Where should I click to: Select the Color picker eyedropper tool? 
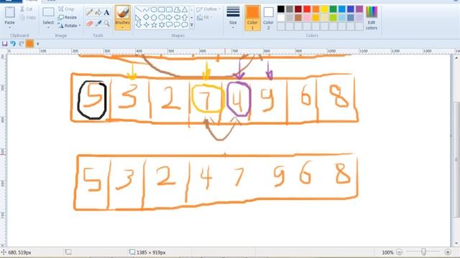[x=98, y=24]
